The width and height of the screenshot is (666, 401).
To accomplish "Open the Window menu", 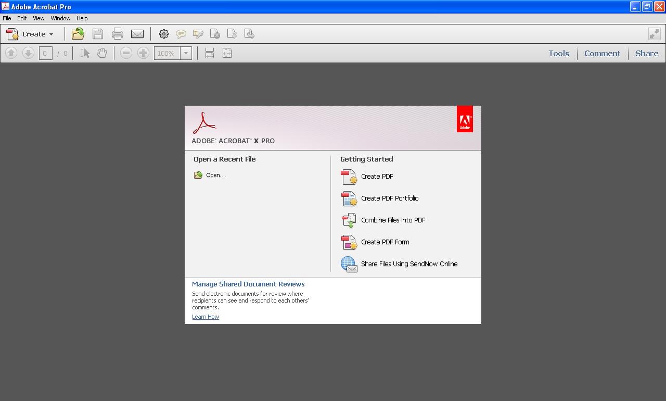I will [60, 18].
